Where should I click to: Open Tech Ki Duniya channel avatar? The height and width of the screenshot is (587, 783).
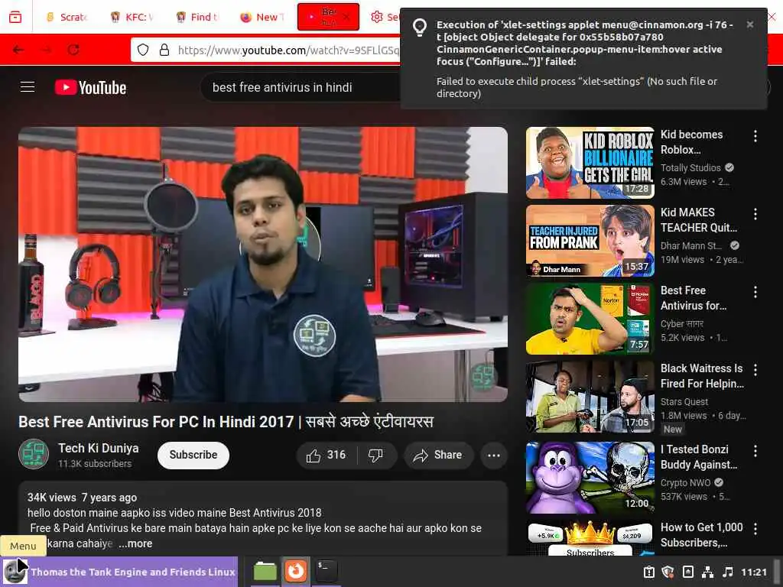coord(34,454)
